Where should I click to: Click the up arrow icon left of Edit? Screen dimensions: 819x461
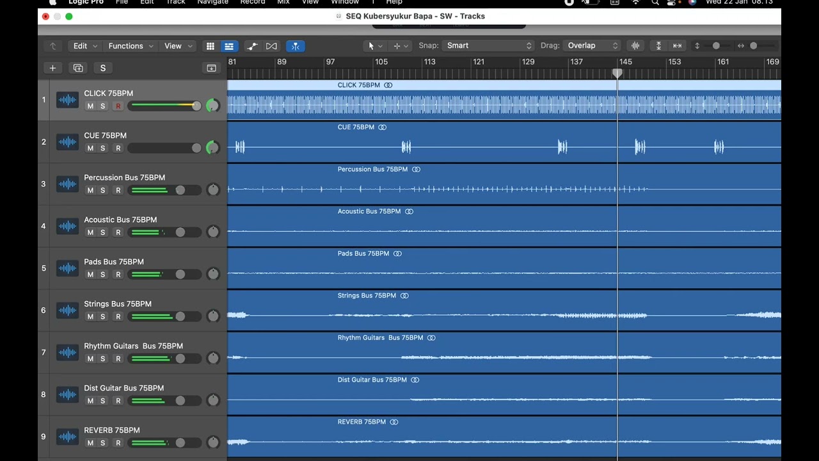pyautogui.click(x=53, y=46)
